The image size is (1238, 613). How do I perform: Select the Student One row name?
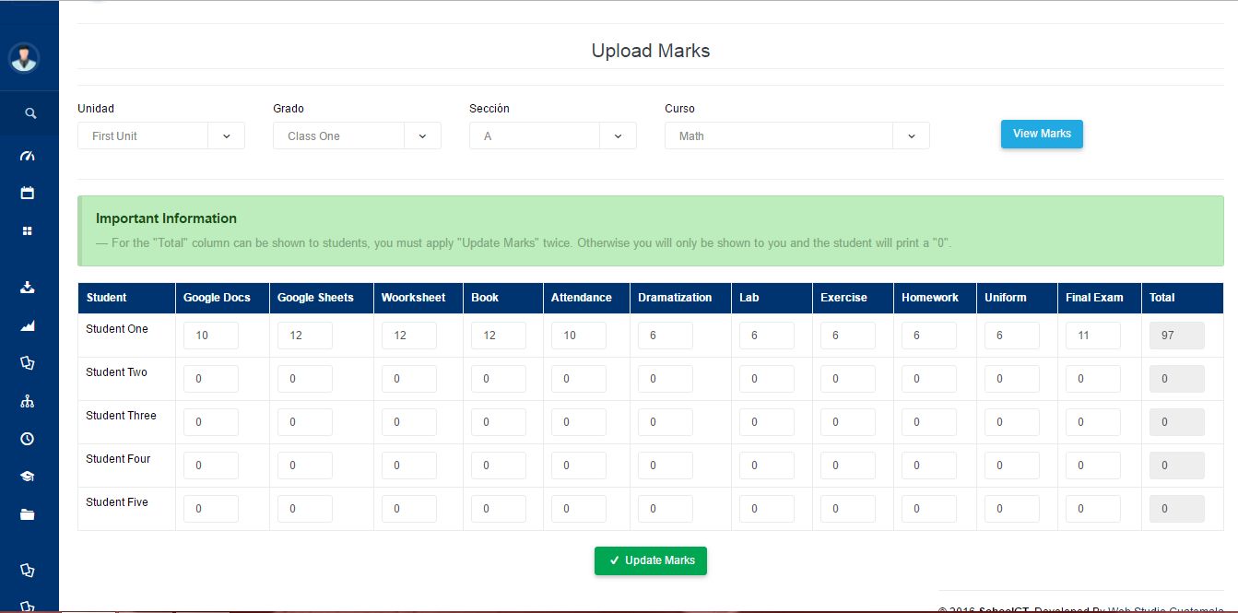click(x=117, y=329)
